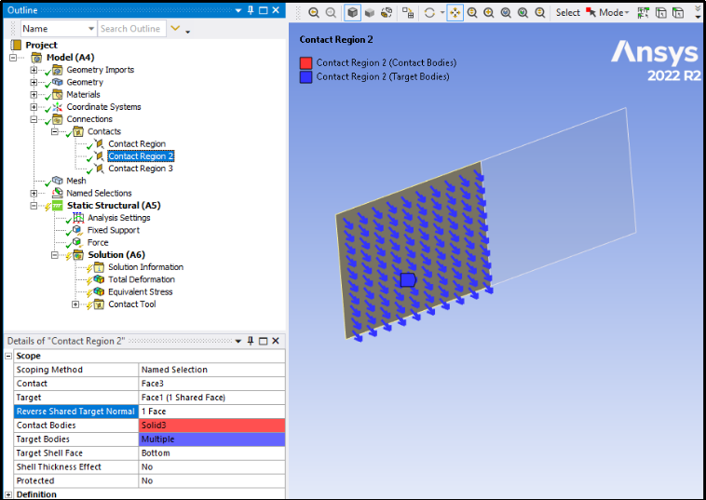Image resolution: width=706 pixels, height=500 pixels.
Task: Click the Contact value Face3
Action: [x=212, y=384]
